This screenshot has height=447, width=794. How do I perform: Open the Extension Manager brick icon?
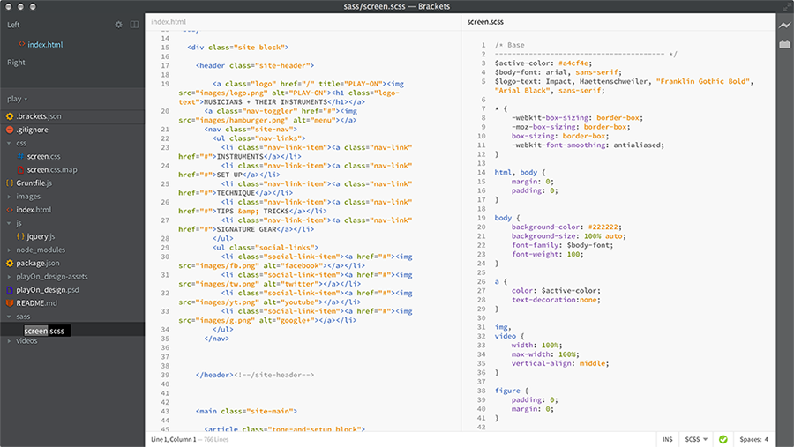click(784, 44)
